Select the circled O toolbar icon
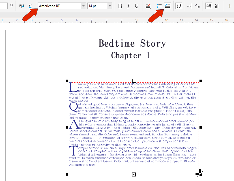 tap(179, 6)
